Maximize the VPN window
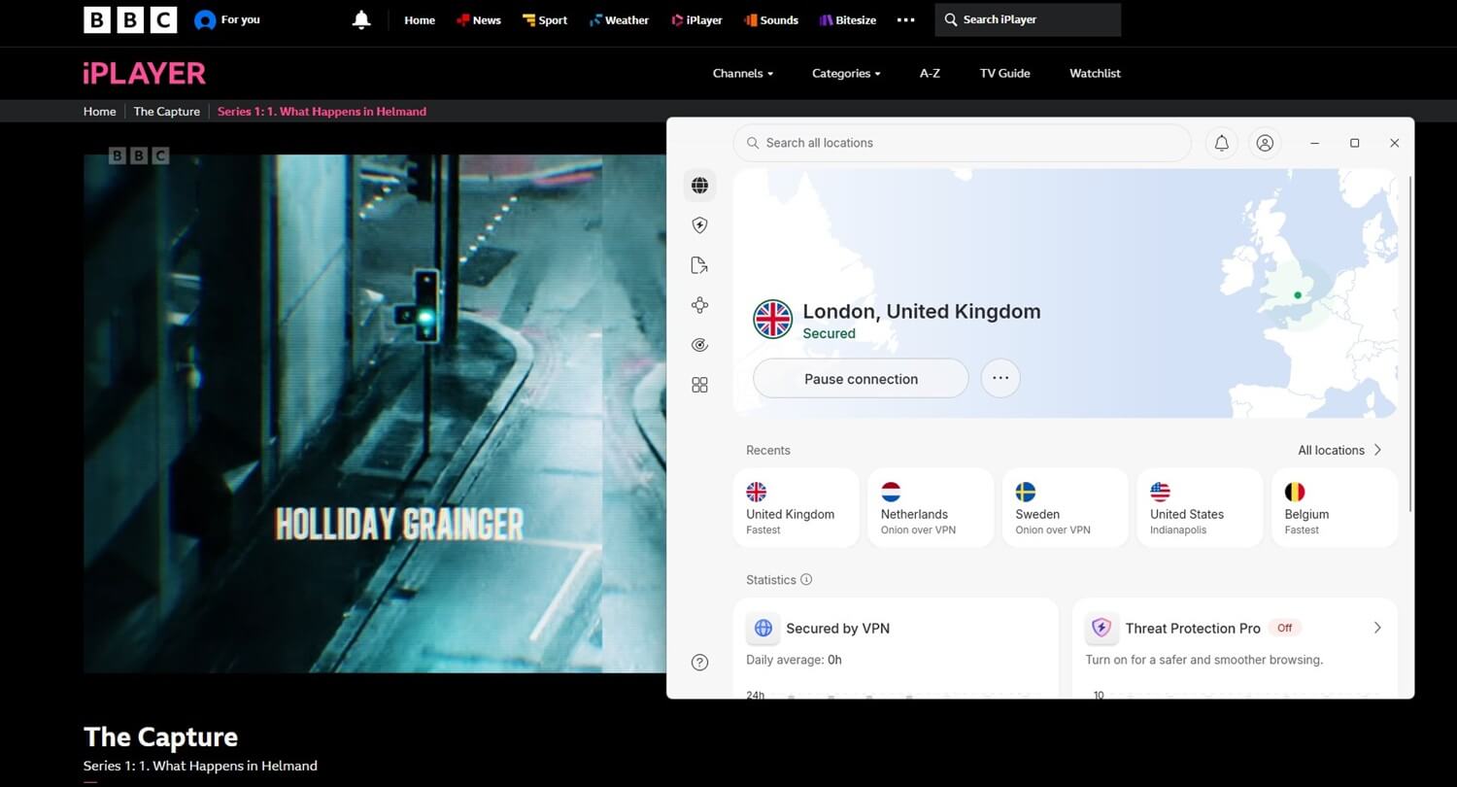Image resolution: width=1457 pixels, height=787 pixels. (1354, 143)
